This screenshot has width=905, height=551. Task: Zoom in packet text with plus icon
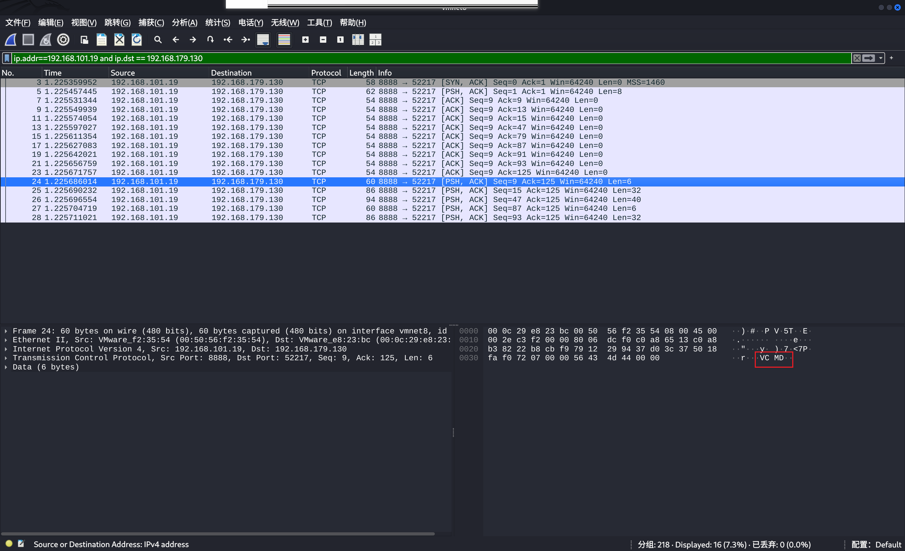point(305,40)
